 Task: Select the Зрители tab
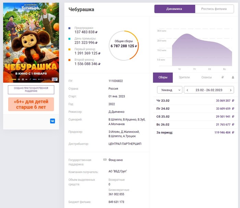click(184, 77)
